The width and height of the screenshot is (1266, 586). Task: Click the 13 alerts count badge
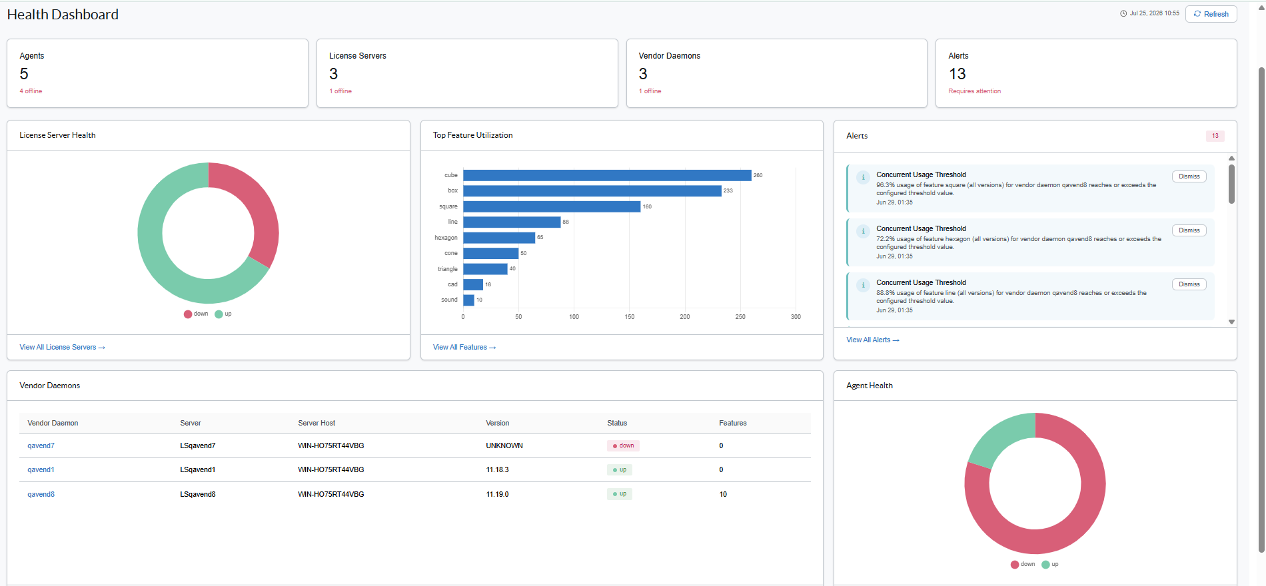coord(1215,136)
